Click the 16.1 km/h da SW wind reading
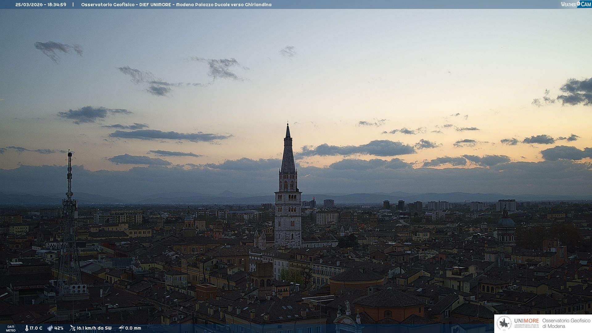Image resolution: width=592 pixels, height=333 pixels. pos(94,328)
